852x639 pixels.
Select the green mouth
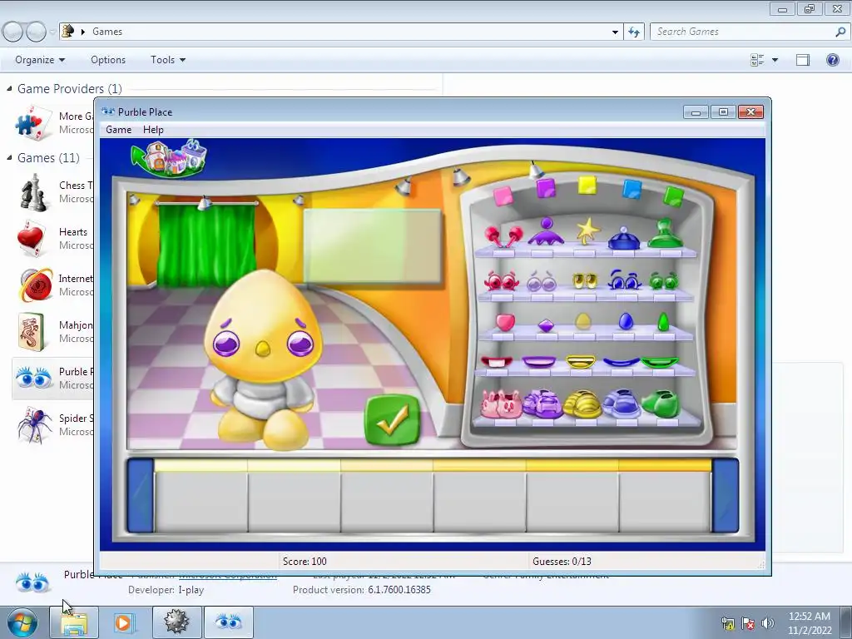[x=660, y=362]
